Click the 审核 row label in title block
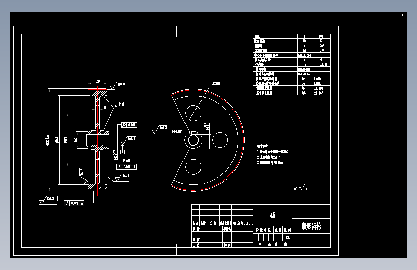 196,240
